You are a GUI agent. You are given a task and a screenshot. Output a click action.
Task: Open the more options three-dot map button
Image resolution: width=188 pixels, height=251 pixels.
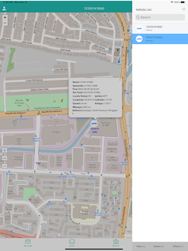point(4,166)
